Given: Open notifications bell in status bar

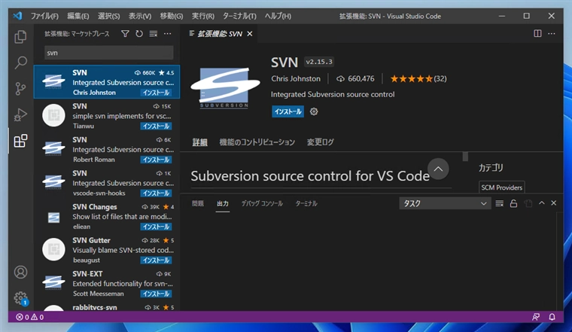Looking at the screenshot, I should click(552, 317).
